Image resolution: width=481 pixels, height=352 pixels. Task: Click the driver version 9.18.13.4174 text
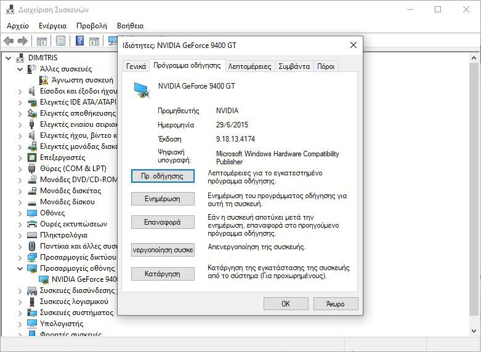coord(235,139)
